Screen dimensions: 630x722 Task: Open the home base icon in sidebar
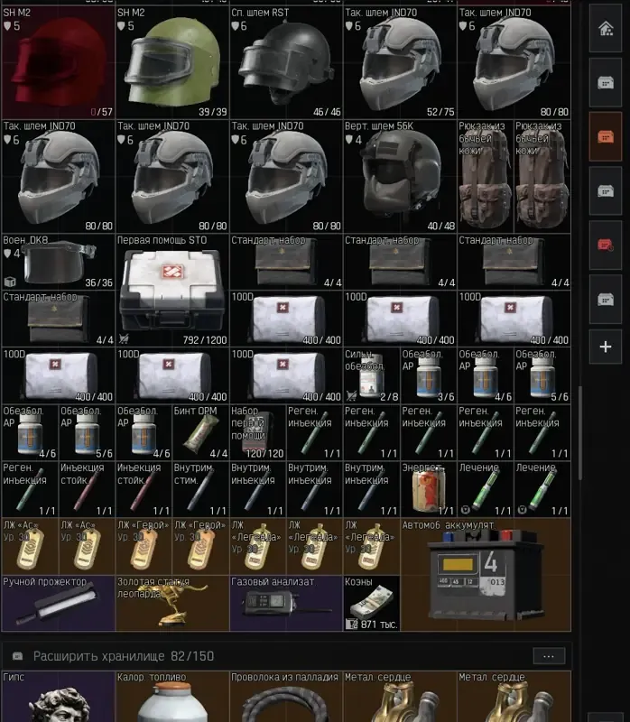[x=605, y=29]
